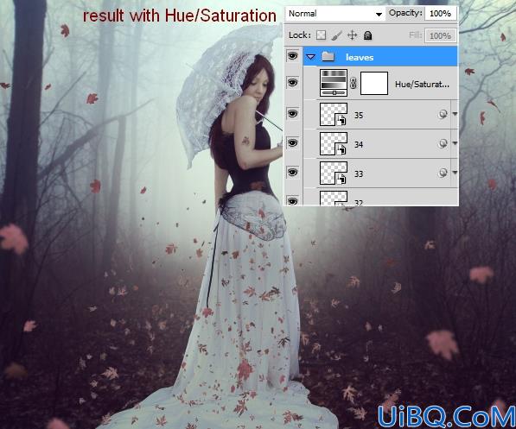Click lock image pixels brush icon
This screenshot has height=429, width=516.
pyautogui.click(x=336, y=35)
